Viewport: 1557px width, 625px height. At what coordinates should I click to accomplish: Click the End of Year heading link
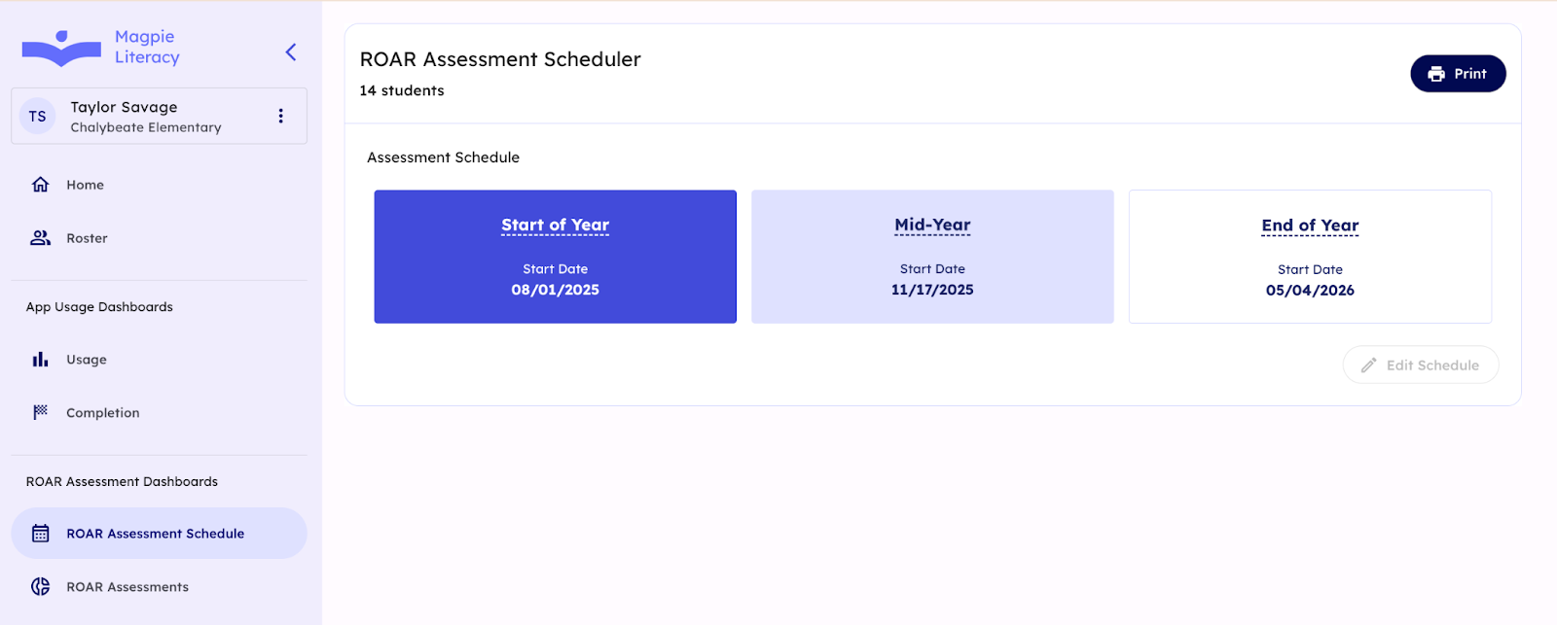(x=1310, y=226)
